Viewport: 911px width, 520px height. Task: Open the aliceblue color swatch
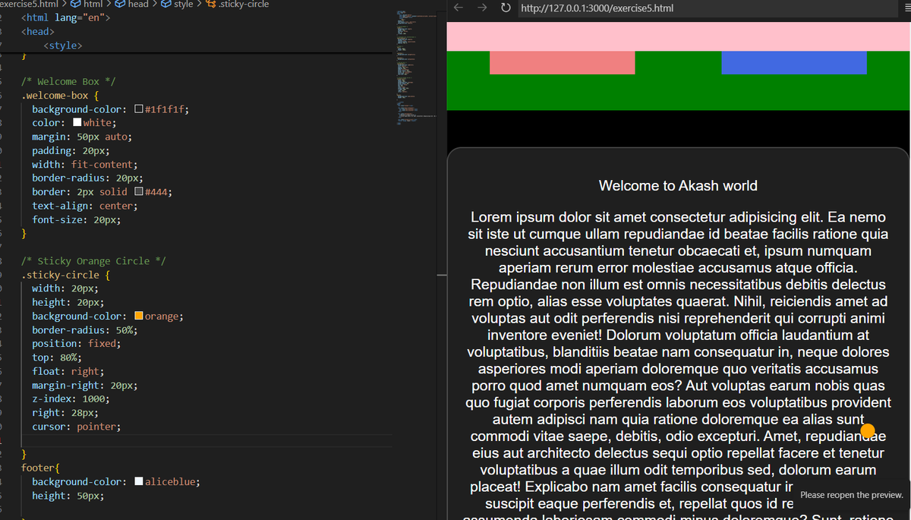138,482
